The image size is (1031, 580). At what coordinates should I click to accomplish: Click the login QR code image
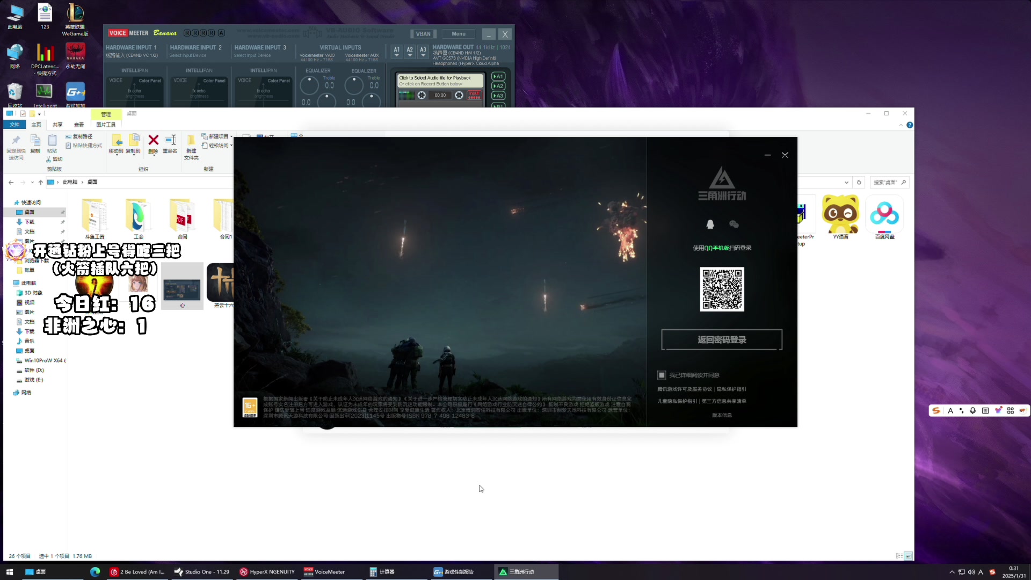point(722,289)
